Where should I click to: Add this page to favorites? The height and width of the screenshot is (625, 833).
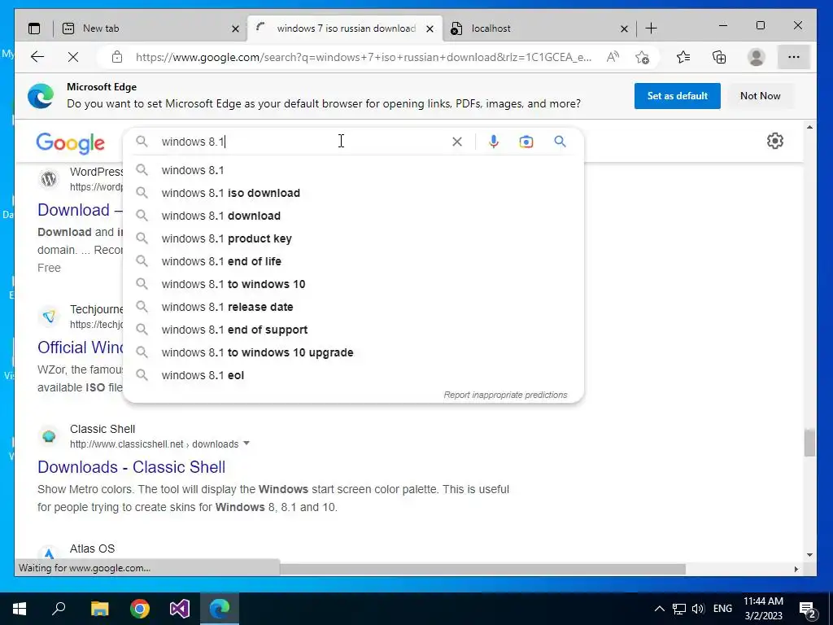tap(642, 57)
